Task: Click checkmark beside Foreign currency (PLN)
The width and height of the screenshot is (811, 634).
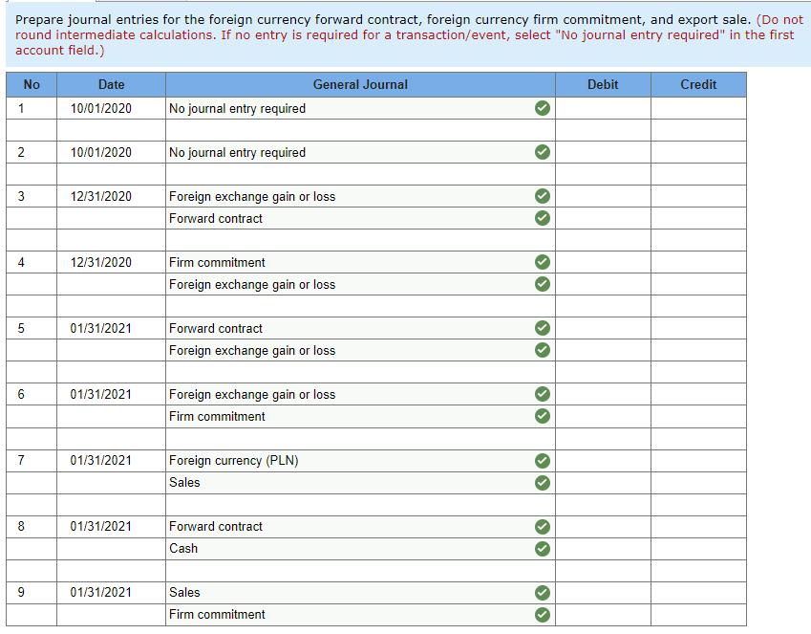Action: pyautogui.click(x=542, y=461)
